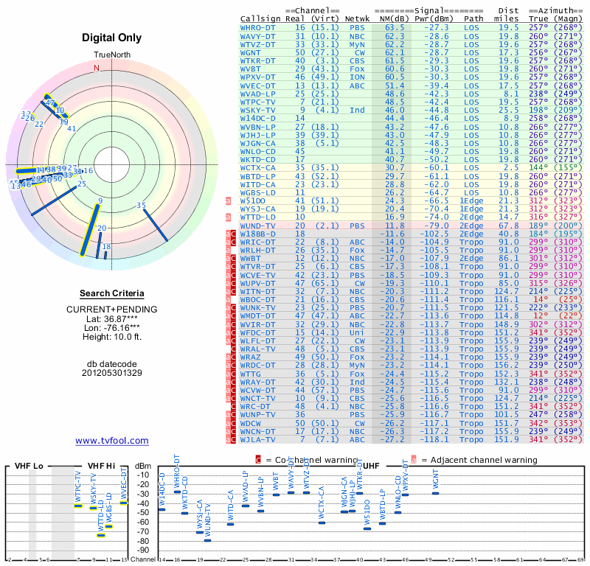
Task: Click channel 9 bar on the radar plot
Action: tap(91, 229)
